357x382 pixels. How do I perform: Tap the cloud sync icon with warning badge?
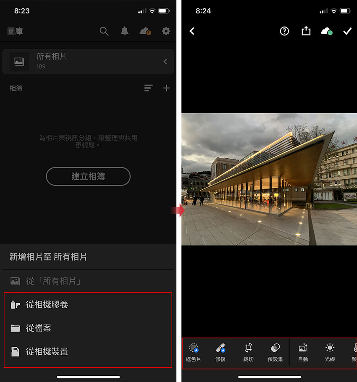(145, 31)
